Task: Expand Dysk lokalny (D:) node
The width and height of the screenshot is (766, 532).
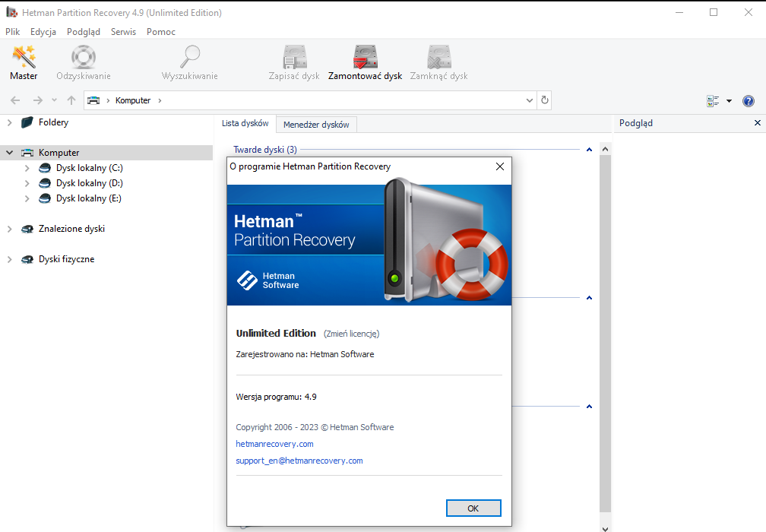Action: [x=27, y=182]
